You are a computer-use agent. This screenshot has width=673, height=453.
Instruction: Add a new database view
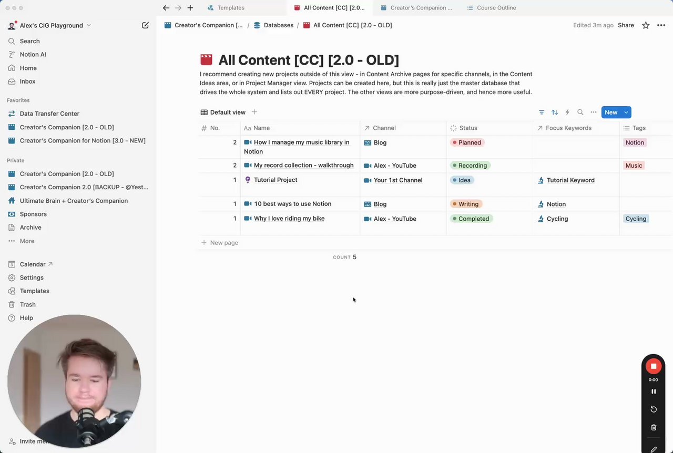[254, 112]
